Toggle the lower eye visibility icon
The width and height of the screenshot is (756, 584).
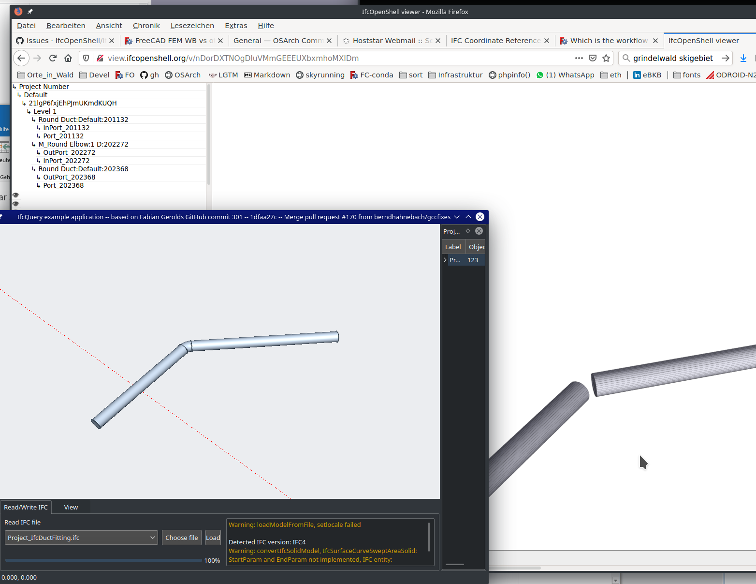pos(15,204)
